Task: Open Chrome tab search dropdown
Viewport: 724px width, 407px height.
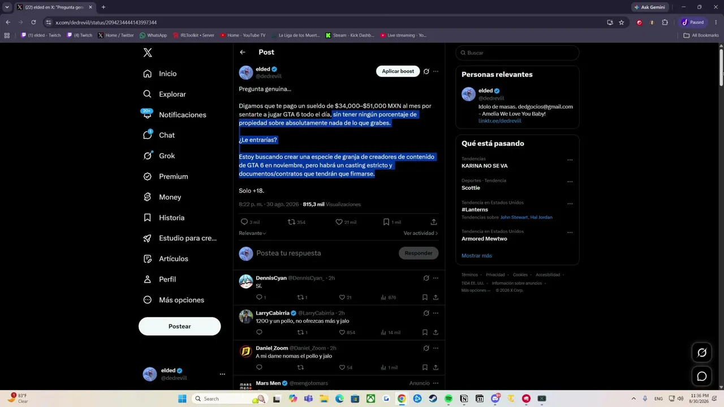Action: coord(7,7)
